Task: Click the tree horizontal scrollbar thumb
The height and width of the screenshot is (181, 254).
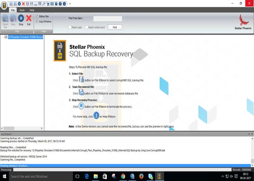Action: click(x=9, y=128)
